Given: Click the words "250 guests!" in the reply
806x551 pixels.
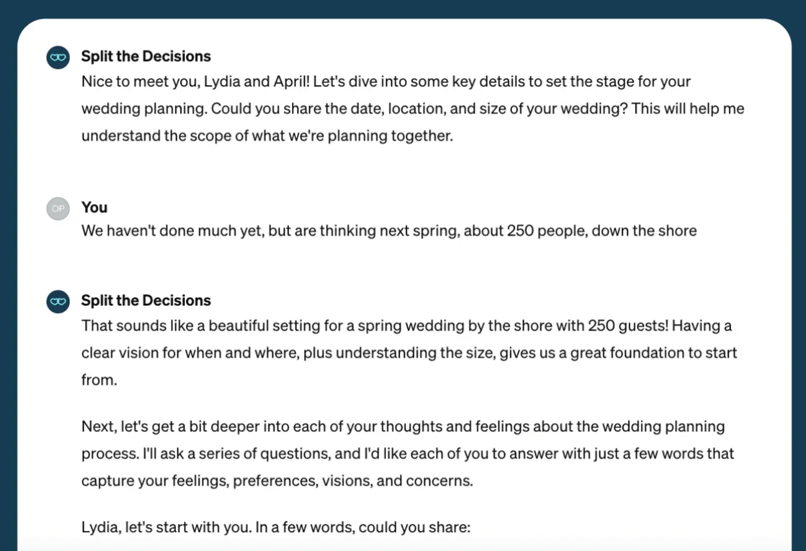Looking at the screenshot, I should pos(628,325).
